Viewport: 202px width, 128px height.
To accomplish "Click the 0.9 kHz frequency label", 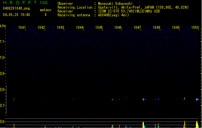I will coord(3,74).
